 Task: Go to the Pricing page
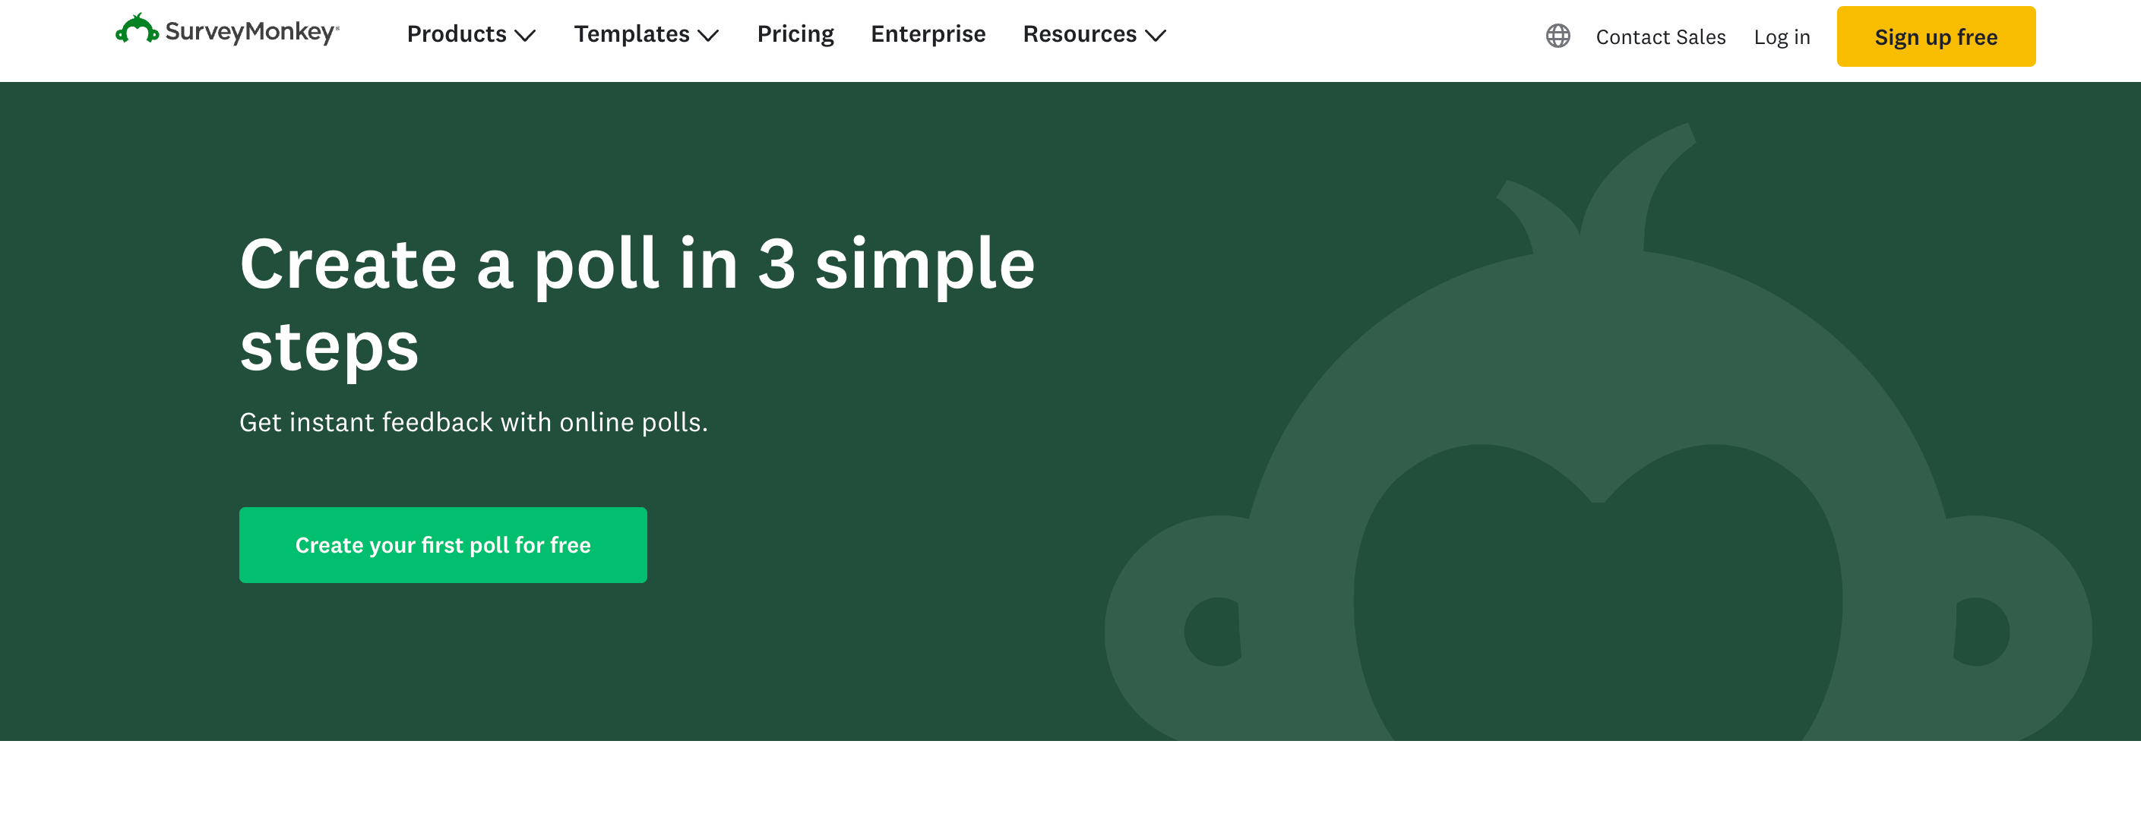pos(795,34)
